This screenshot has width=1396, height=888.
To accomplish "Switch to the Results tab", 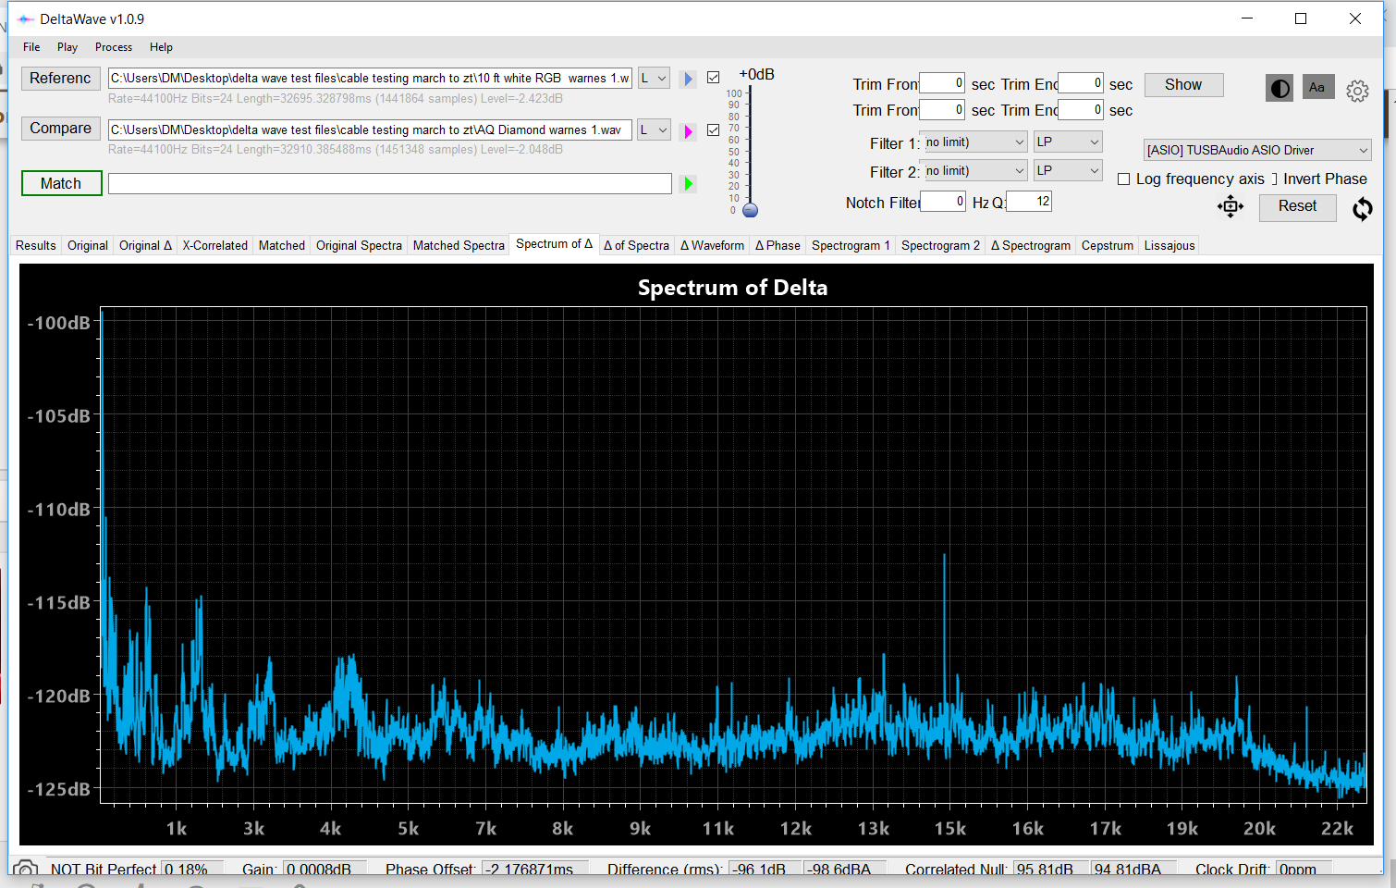I will [36, 245].
